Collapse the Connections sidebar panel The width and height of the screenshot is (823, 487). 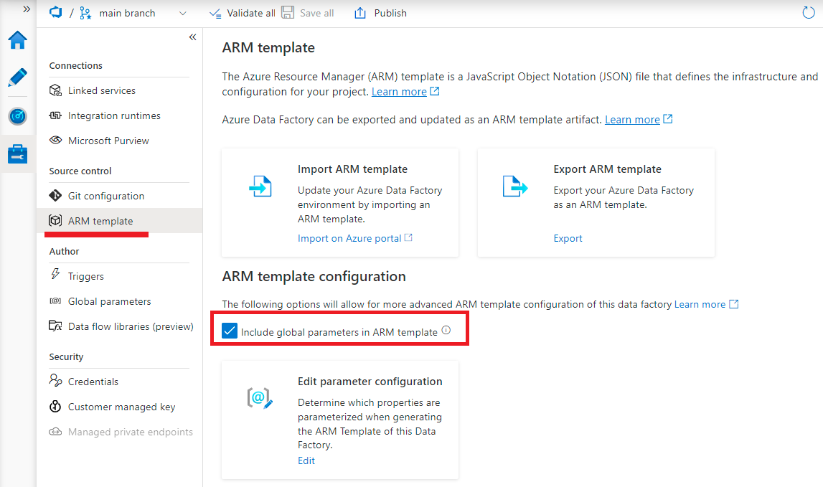tap(192, 37)
